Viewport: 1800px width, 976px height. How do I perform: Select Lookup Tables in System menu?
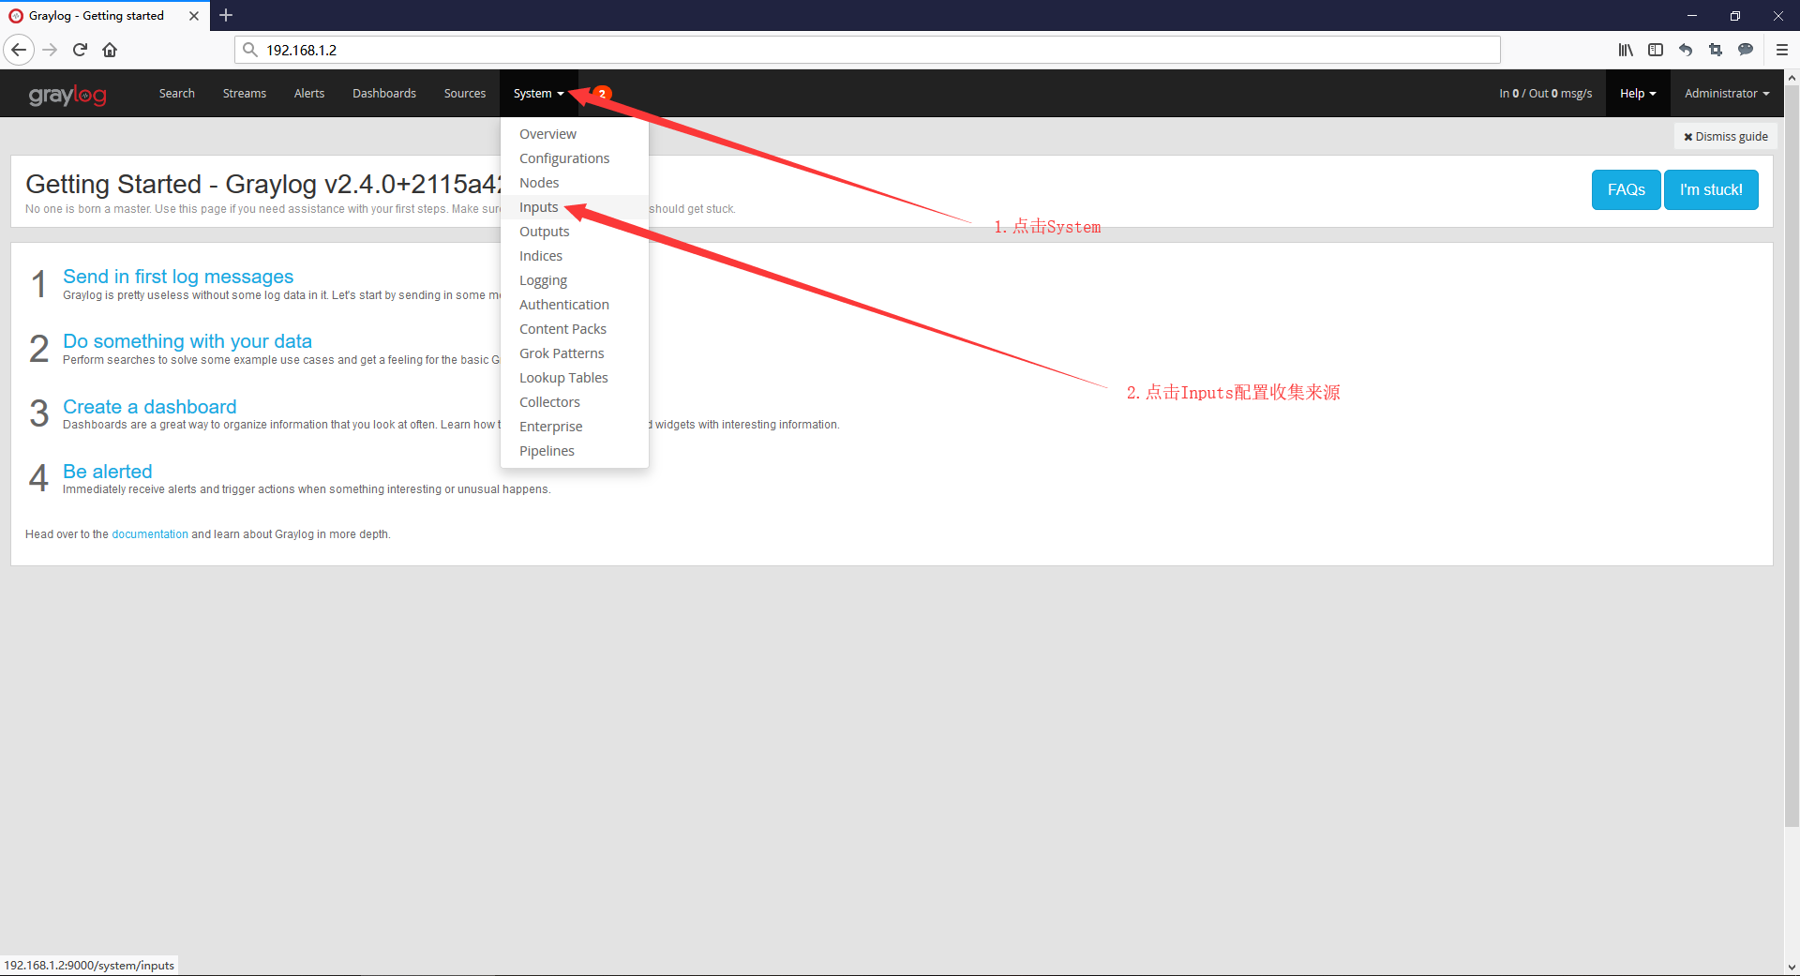pos(575,378)
